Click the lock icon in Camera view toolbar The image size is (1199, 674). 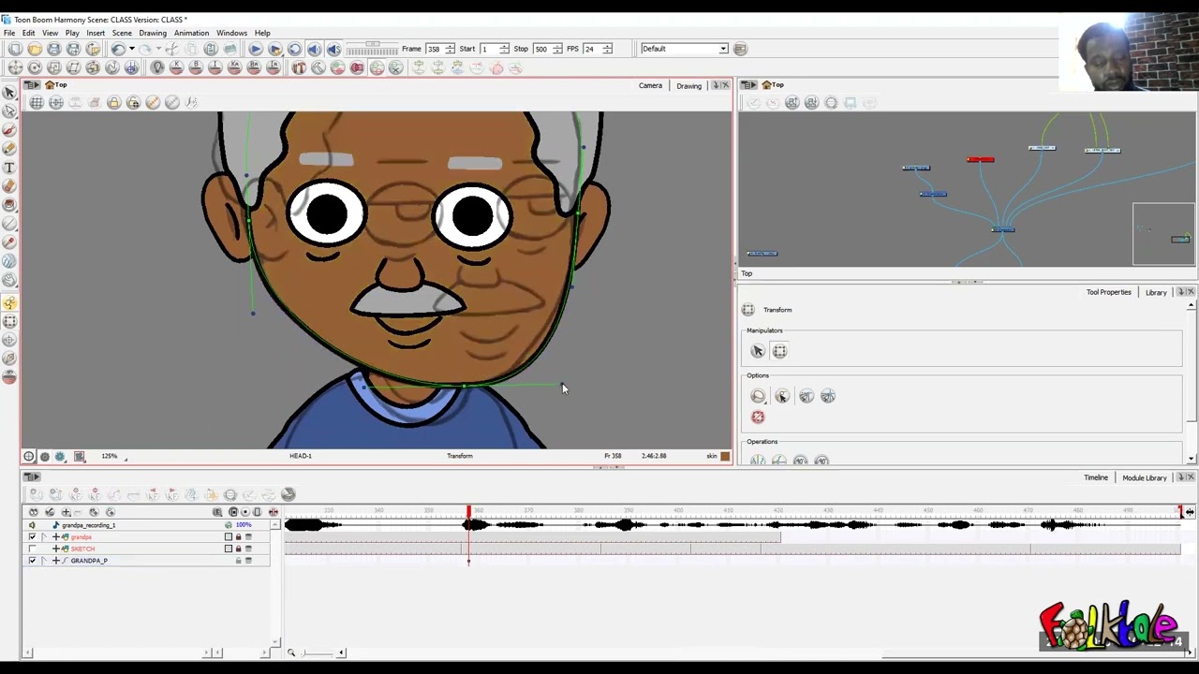tap(114, 103)
